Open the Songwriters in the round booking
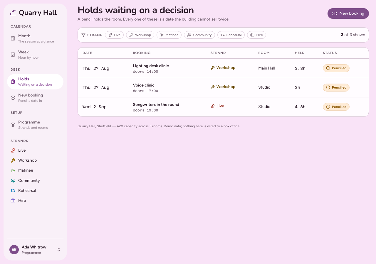376x264 pixels. pos(156,104)
